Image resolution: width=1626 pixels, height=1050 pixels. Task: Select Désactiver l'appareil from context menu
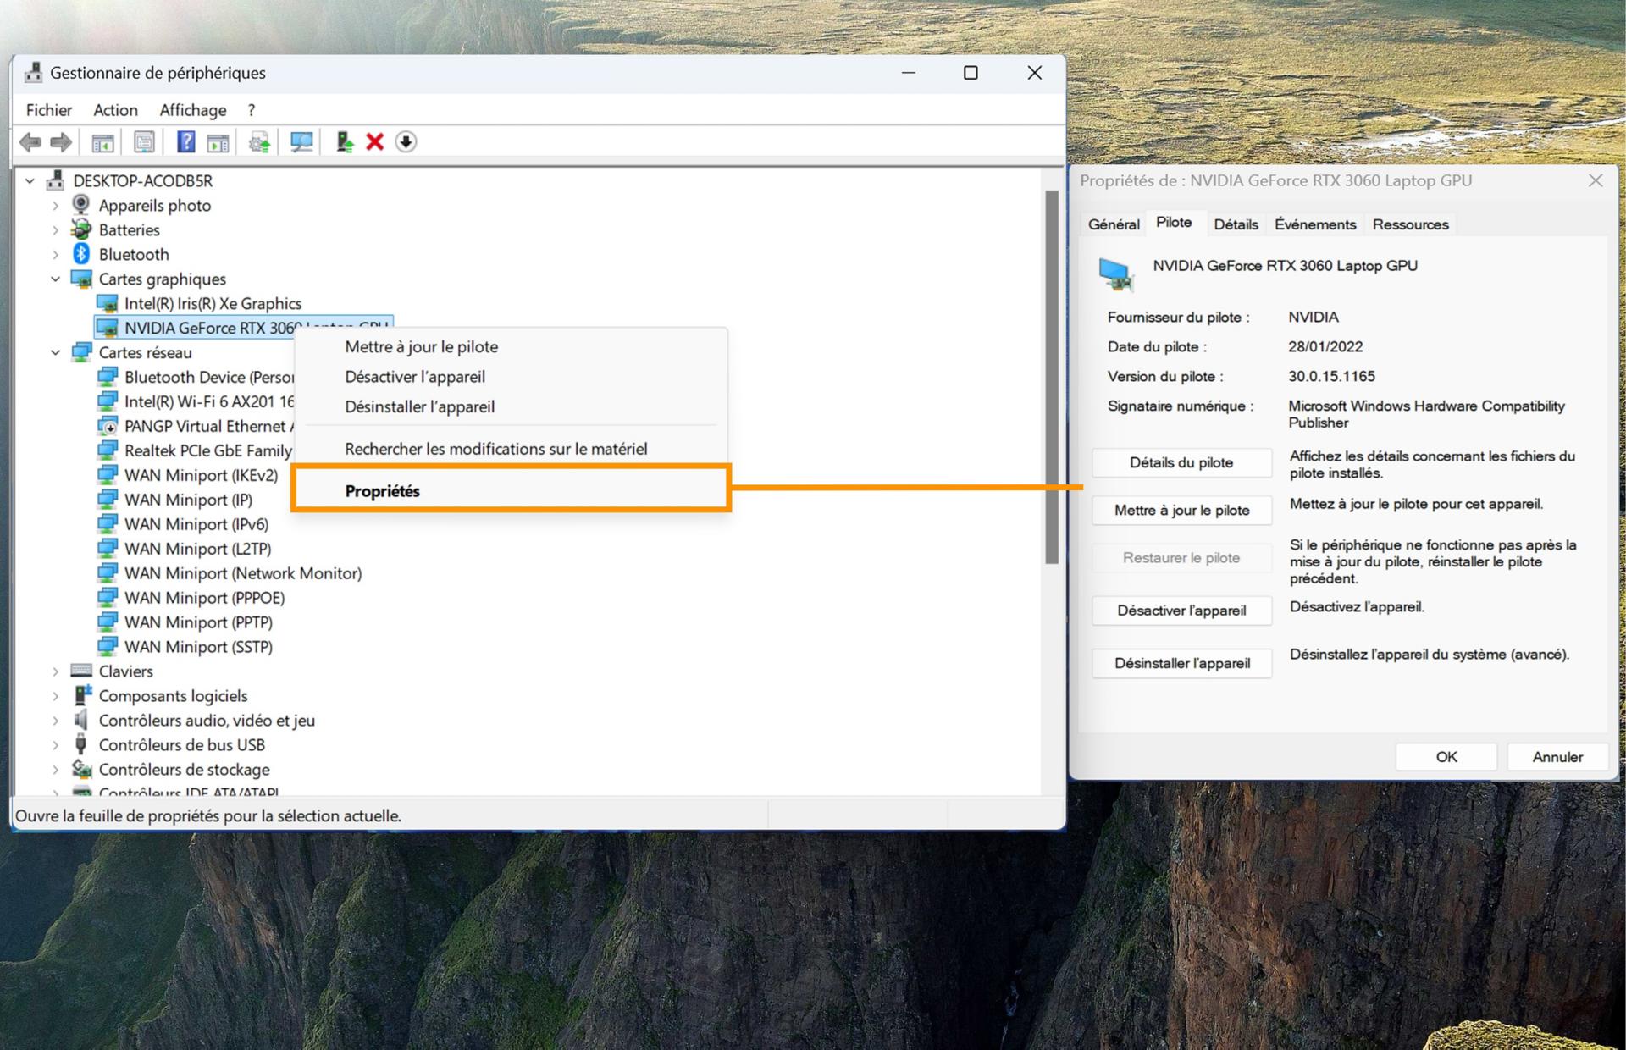pos(415,377)
